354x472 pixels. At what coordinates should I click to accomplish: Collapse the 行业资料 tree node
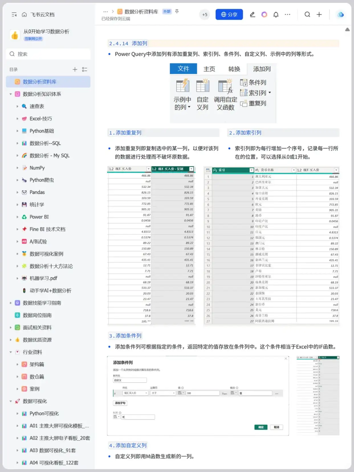(x=11, y=352)
